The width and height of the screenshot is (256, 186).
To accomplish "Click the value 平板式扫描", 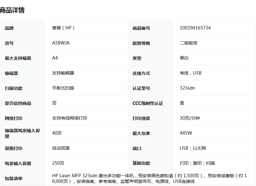I will pyautogui.click(x=63, y=88).
